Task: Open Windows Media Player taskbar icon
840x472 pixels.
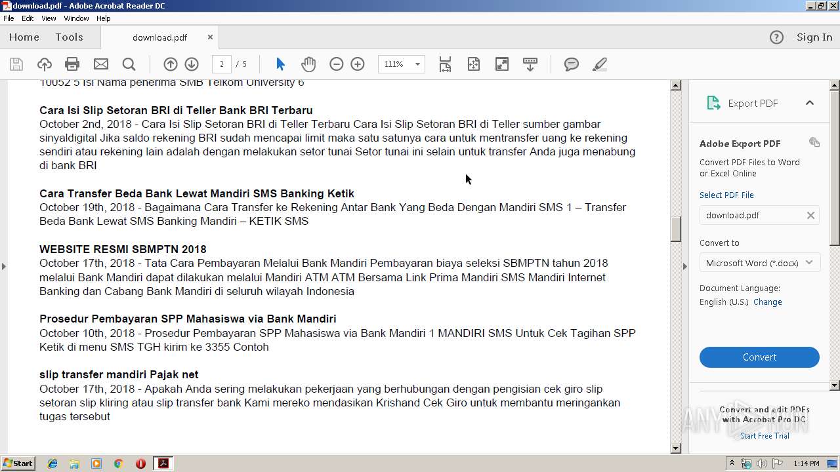Action: (x=96, y=463)
